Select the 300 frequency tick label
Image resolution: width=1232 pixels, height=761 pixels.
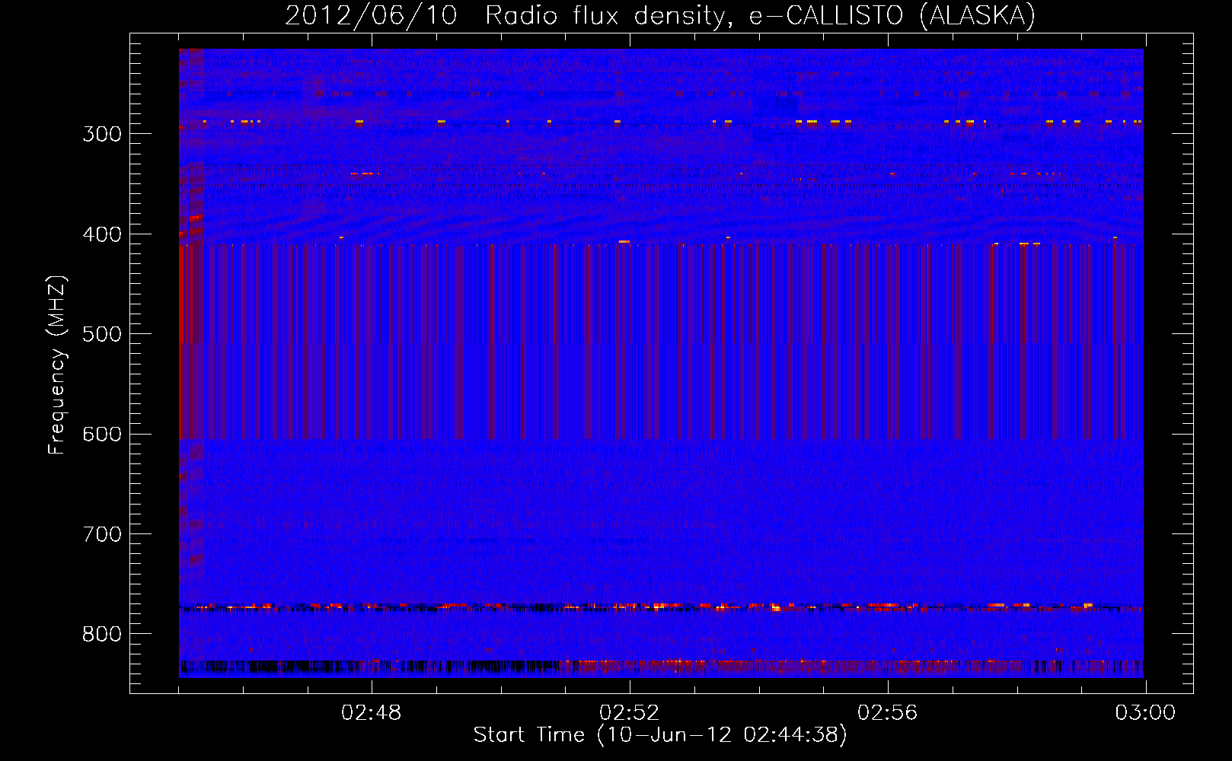(x=102, y=134)
